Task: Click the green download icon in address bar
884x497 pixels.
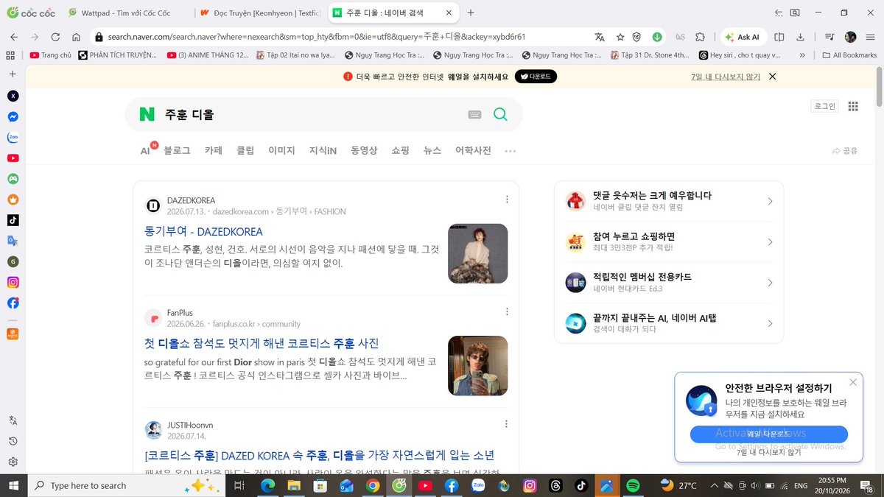Action: [657, 37]
